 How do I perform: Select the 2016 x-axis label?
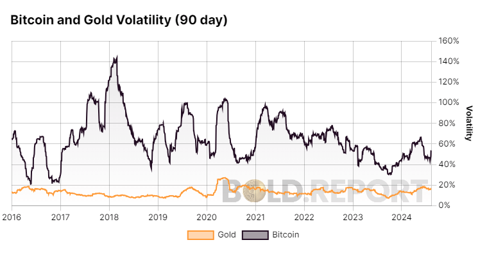click(12, 216)
